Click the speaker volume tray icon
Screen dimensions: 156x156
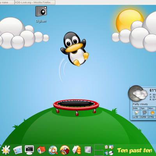(106, 153)
